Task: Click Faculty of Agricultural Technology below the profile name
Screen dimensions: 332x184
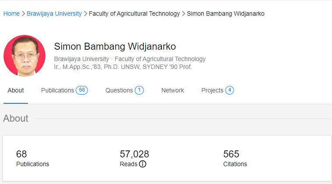Action: pyautogui.click(x=159, y=59)
